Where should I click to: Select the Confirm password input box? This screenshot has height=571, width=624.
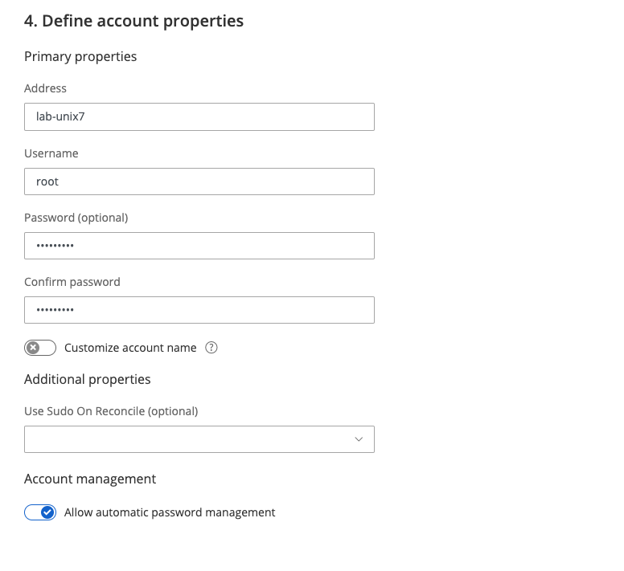click(x=199, y=310)
